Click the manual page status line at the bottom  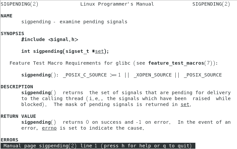click(x=98, y=146)
